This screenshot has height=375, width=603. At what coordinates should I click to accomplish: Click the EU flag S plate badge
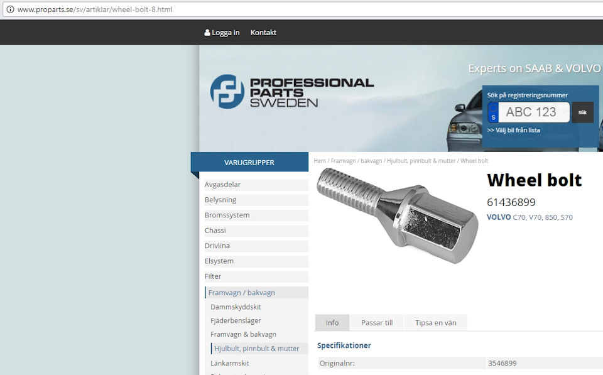[x=493, y=112]
